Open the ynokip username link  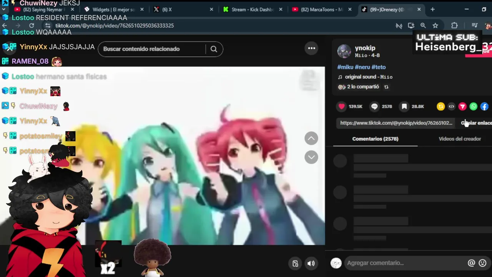[365, 48]
